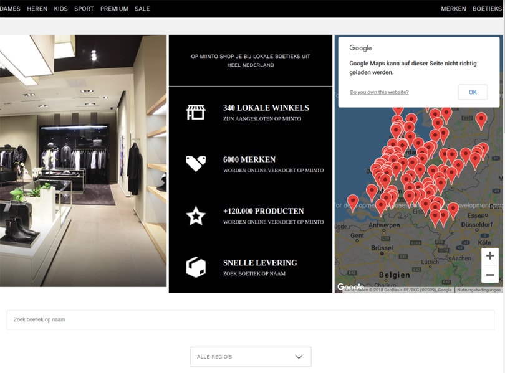The image size is (505, 373).
Task: Zoom out on the map with minus button
Action: point(490,275)
